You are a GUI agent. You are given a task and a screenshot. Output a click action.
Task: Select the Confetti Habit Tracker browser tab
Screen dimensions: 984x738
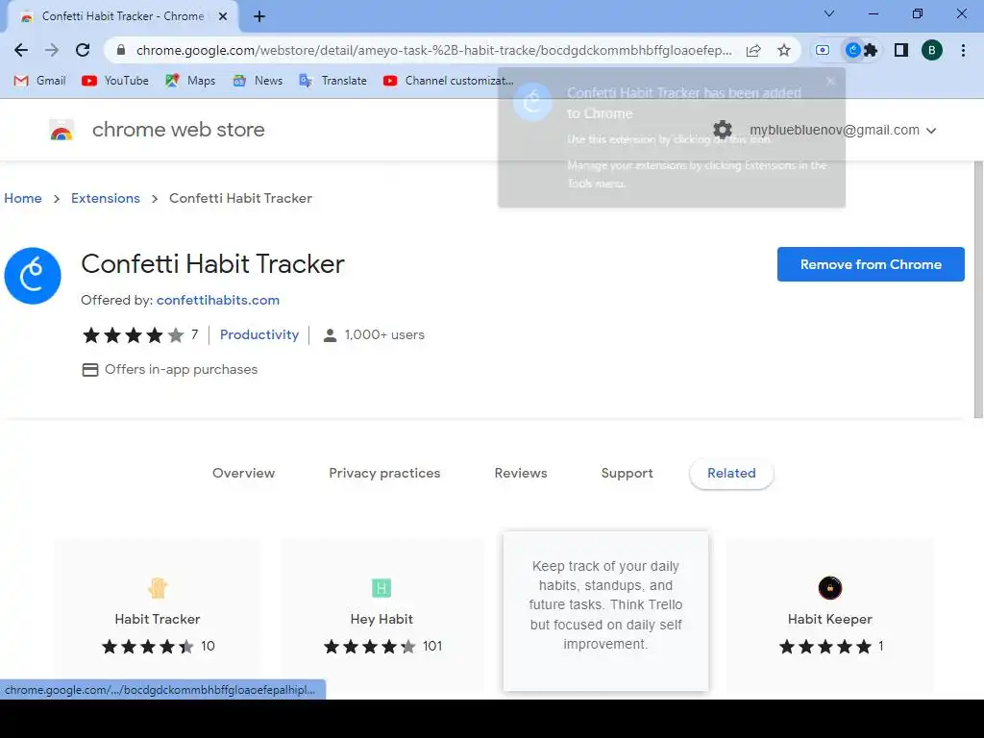[x=122, y=16]
